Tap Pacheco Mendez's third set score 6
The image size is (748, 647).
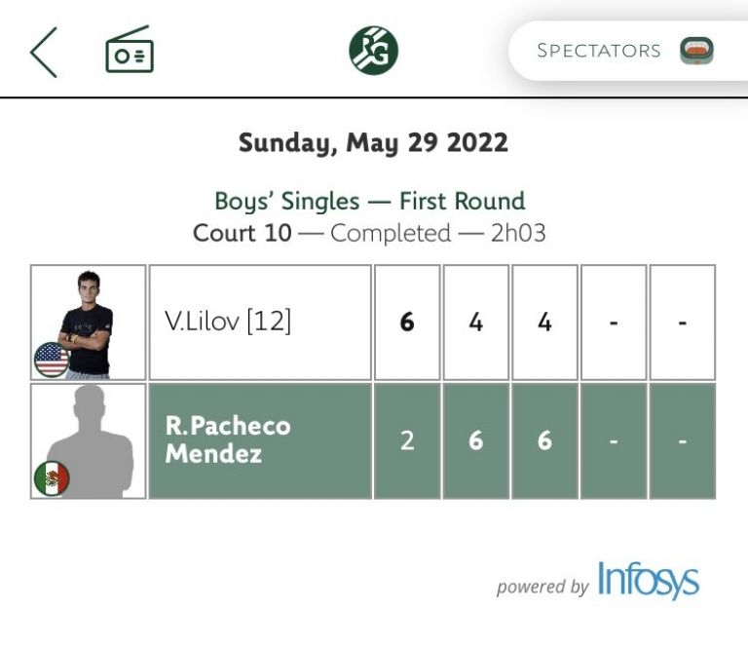(544, 440)
